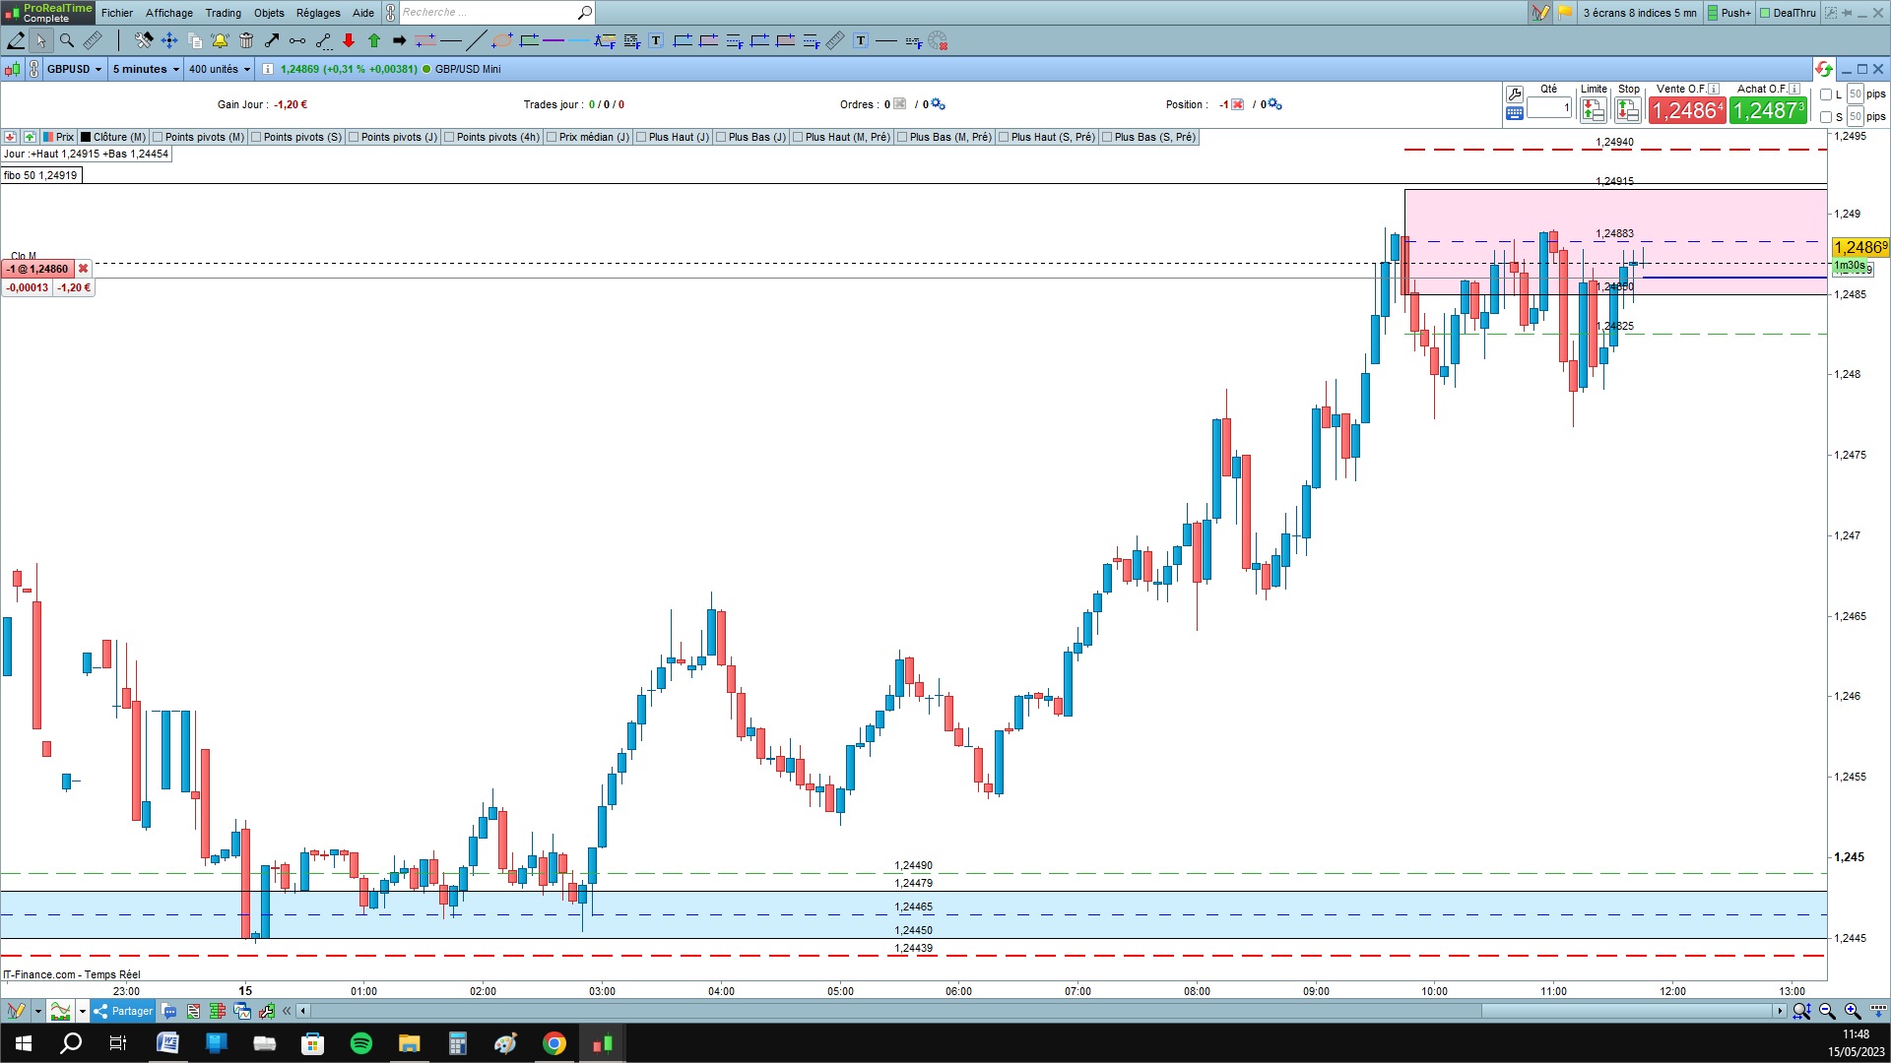
Task: Select the magnifier zoom tool
Action: [x=67, y=40]
